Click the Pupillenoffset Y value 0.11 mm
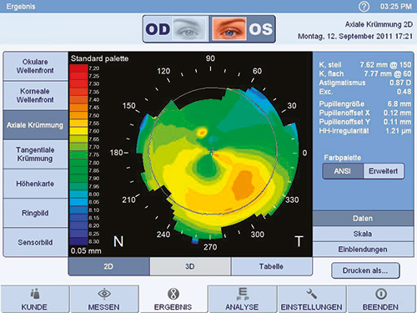 pyautogui.click(x=397, y=122)
